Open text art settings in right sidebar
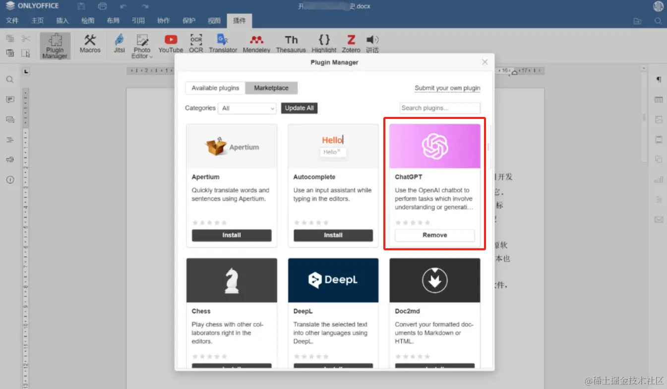 pos(659,200)
